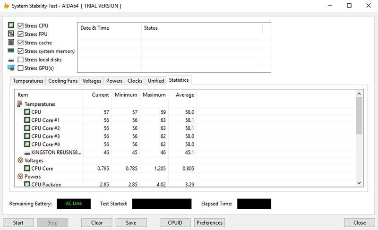Click the AC Line battery status field

[74, 204]
